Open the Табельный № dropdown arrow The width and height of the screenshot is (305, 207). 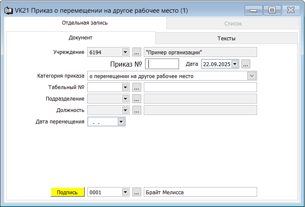125,87
